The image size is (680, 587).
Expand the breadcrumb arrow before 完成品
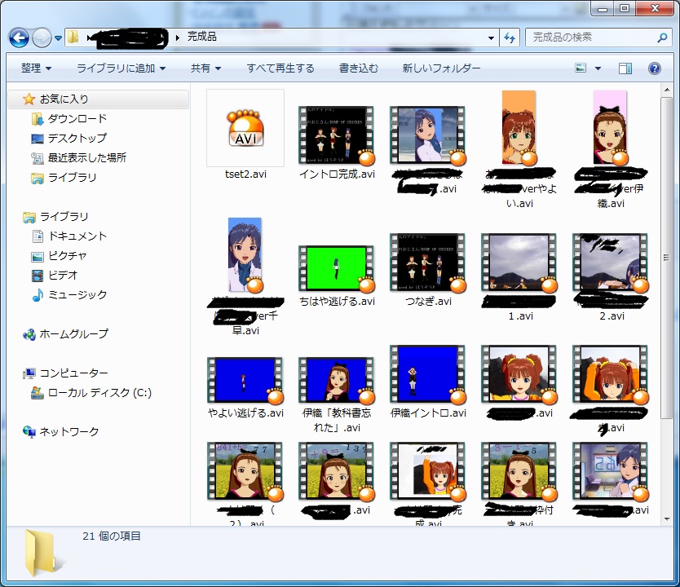point(178,38)
